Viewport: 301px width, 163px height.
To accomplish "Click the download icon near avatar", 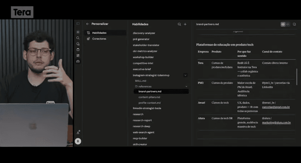I will (78, 132).
